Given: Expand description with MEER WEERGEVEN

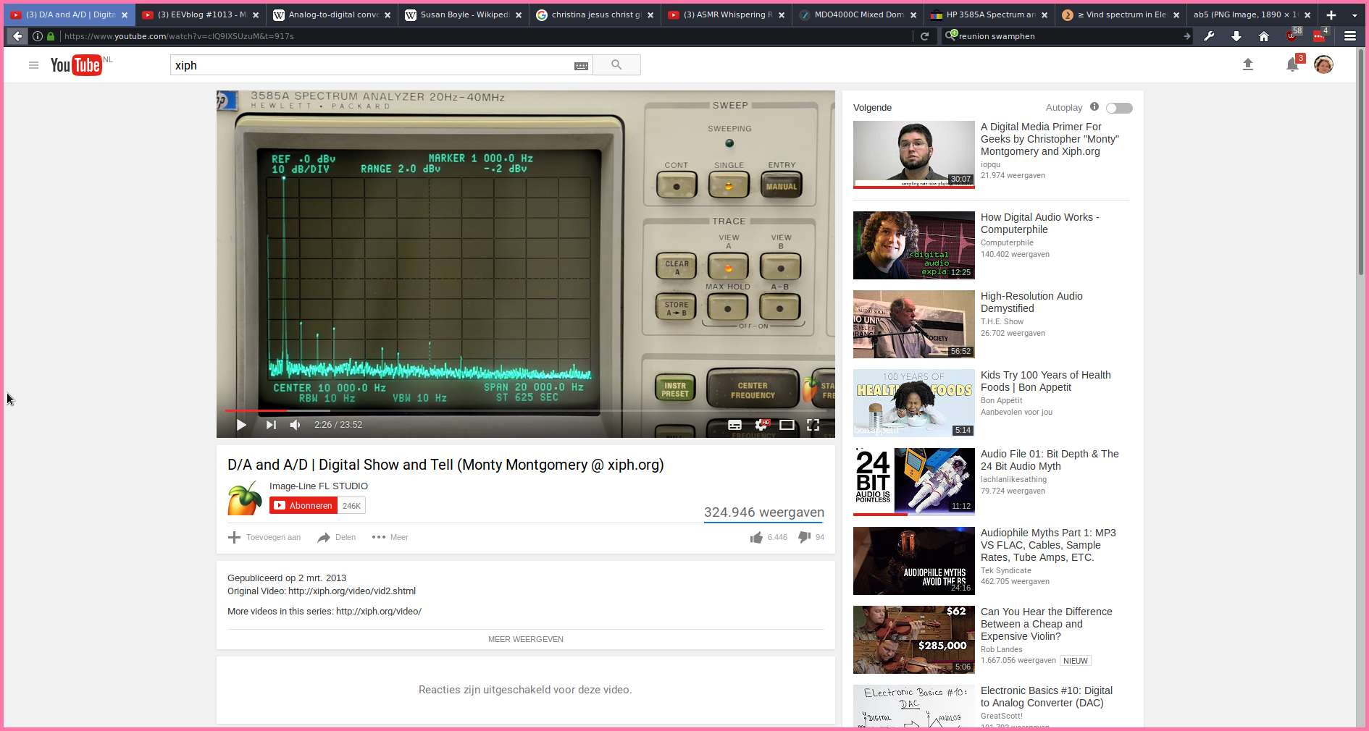Looking at the screenshot, I should pos(525,639).
